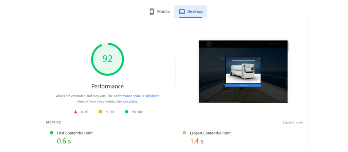Image resolution: width=348 pixels, height=152 pixels.
Task: Click the green 92 performance score gauge
Action: 107,59
